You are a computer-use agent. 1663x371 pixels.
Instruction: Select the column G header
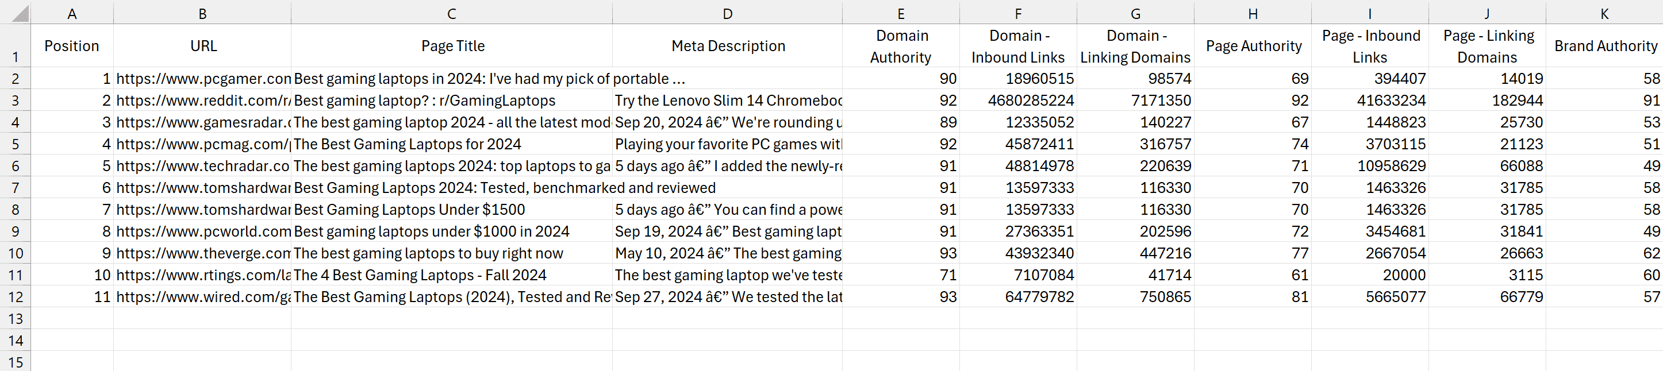pyautogui.click(x=1135, y=14)
